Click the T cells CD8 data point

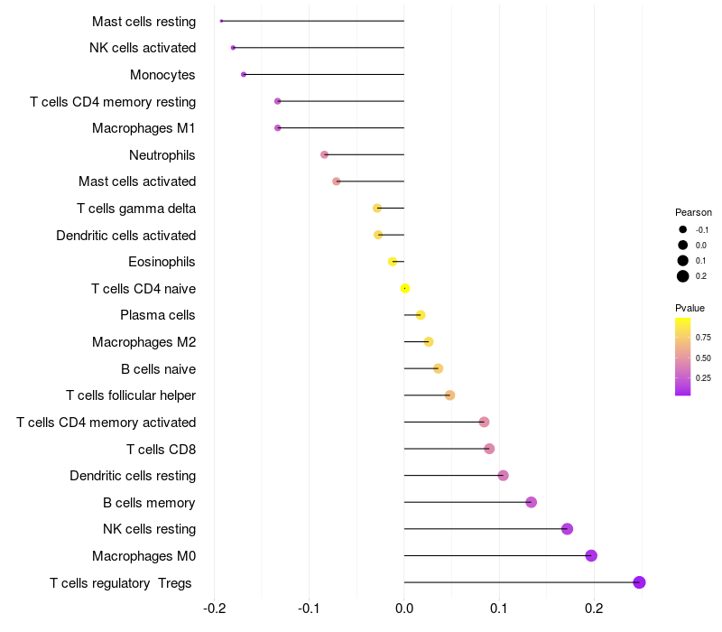point(489,449)
